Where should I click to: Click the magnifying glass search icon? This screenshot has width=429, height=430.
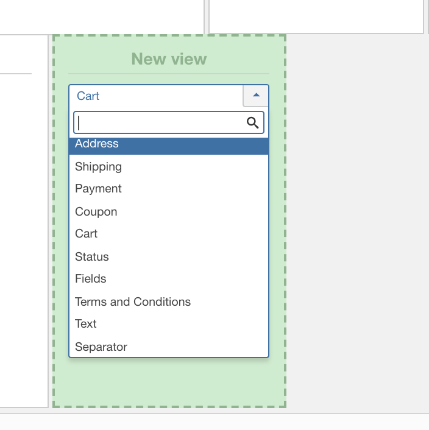tap(252, 122)
